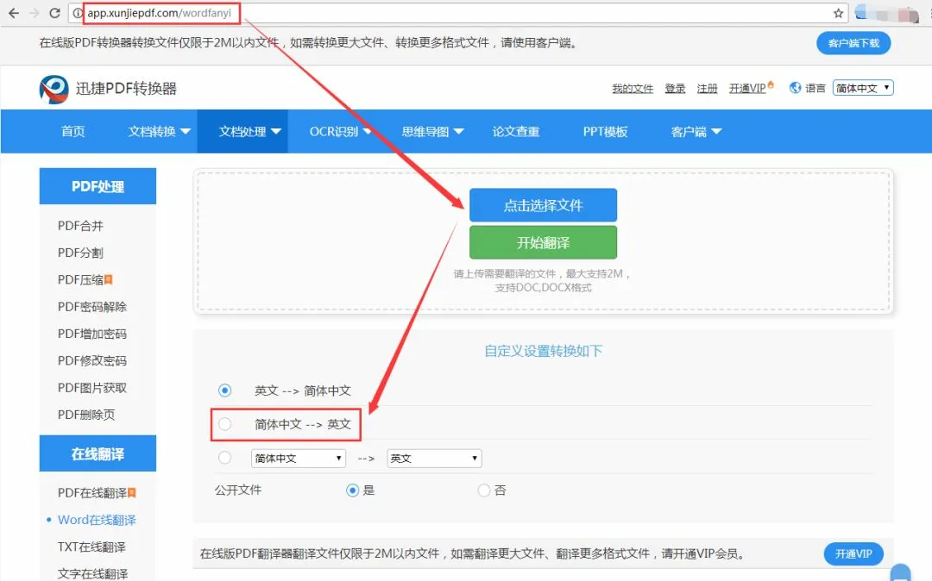Select 英文 --> 简体中文 radio option
Screen dimensions: 932x581
tap(224, 390)
